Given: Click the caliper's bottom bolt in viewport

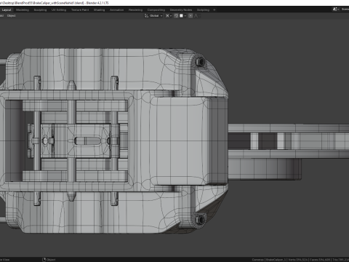Looking at the screenshot, I should [200, 220].
